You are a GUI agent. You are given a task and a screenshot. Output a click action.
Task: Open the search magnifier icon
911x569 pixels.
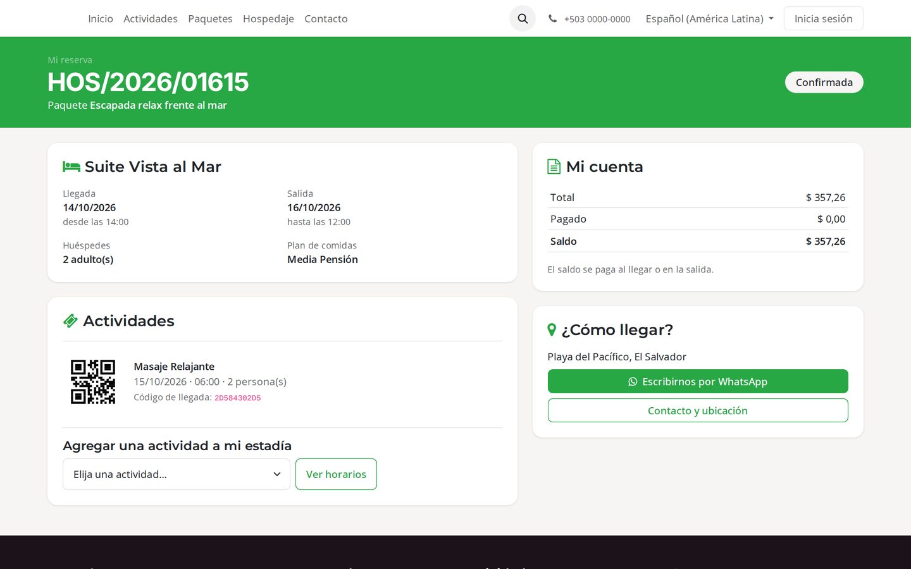coord(523,18)
